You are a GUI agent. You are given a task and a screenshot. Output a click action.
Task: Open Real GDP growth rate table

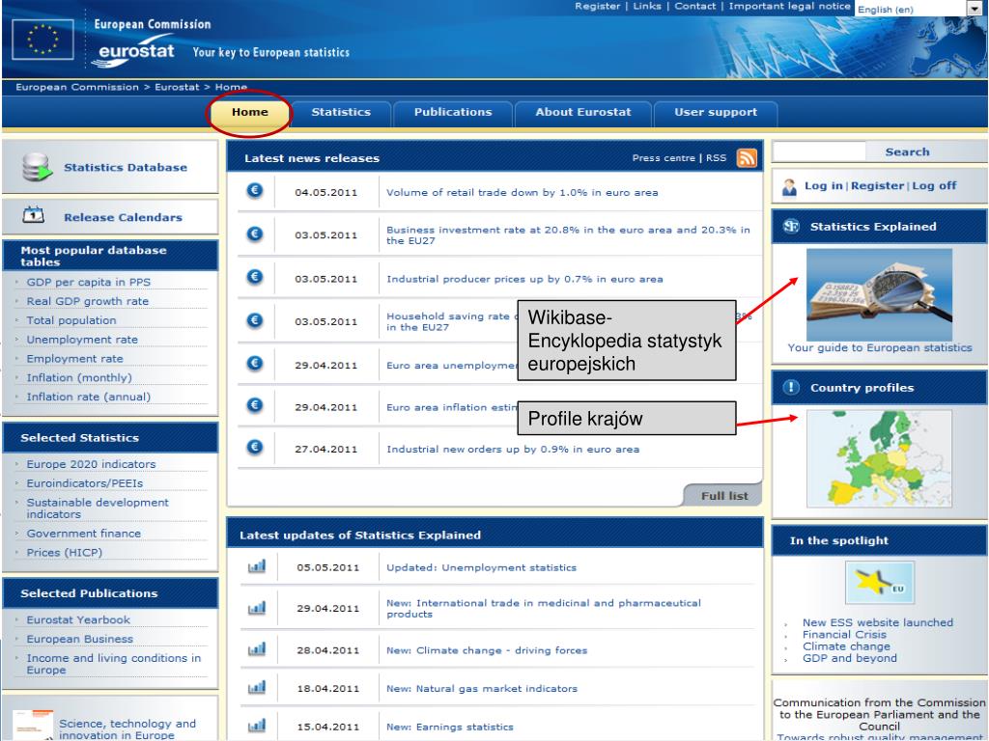coord(88,301)
